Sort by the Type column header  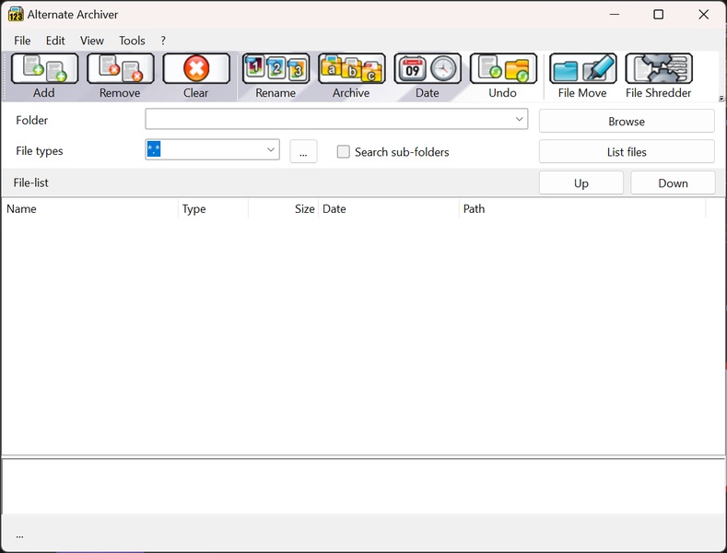tap(213, 209)
